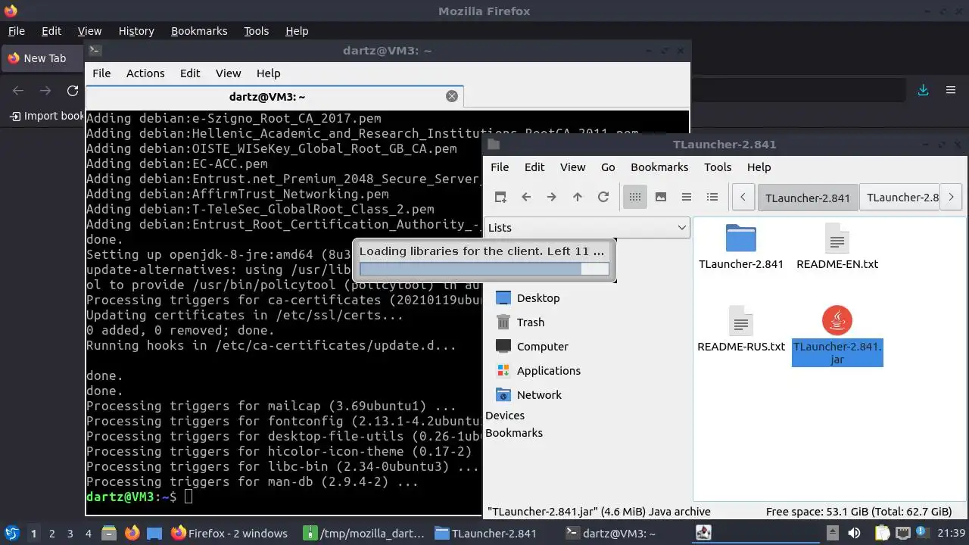
Task: Open the start menu on the taskbar
Action: coord(12,533)
